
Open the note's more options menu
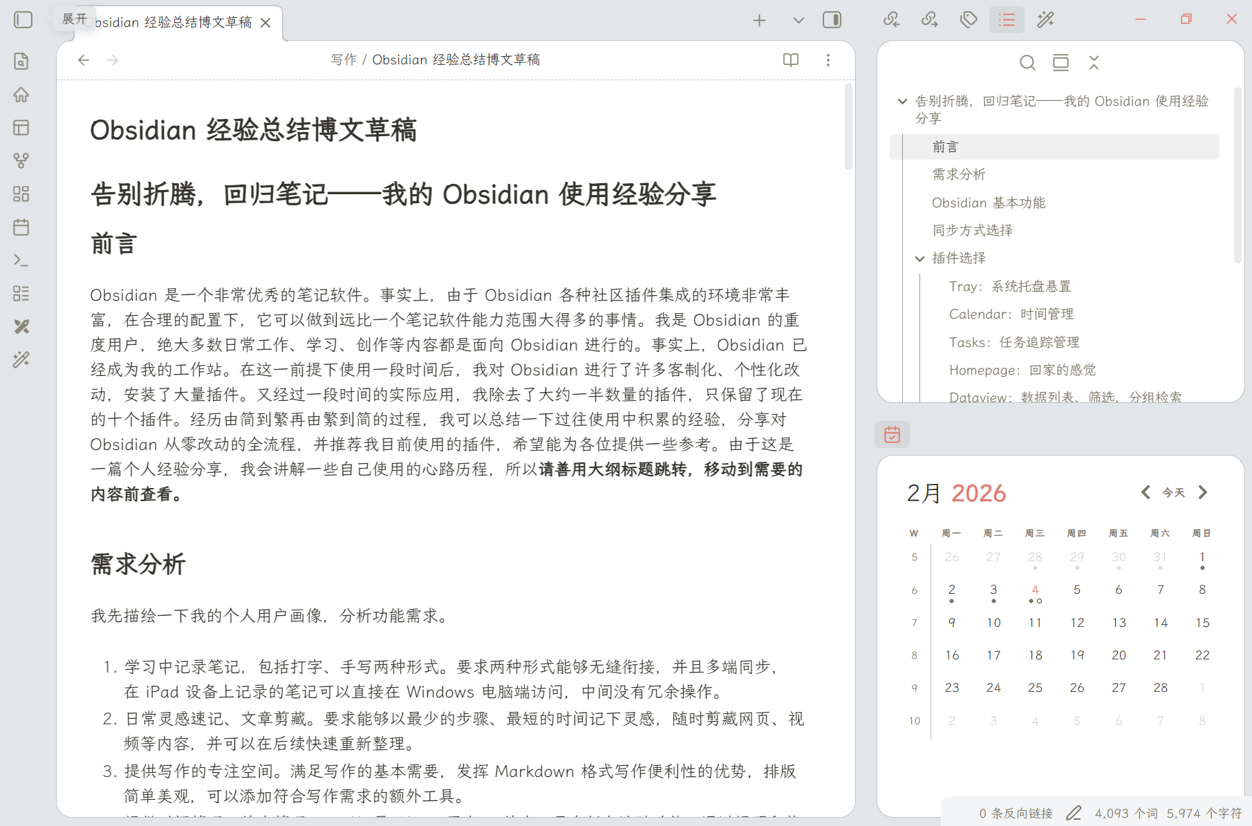pyautogui.click(x=828, y=60)
